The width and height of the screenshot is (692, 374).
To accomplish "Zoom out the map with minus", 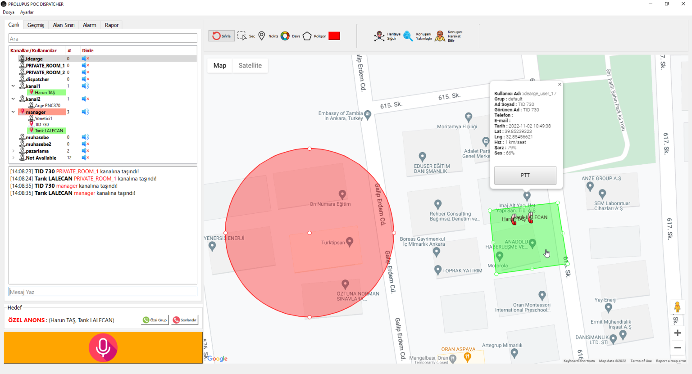I will tap(677, 348).
